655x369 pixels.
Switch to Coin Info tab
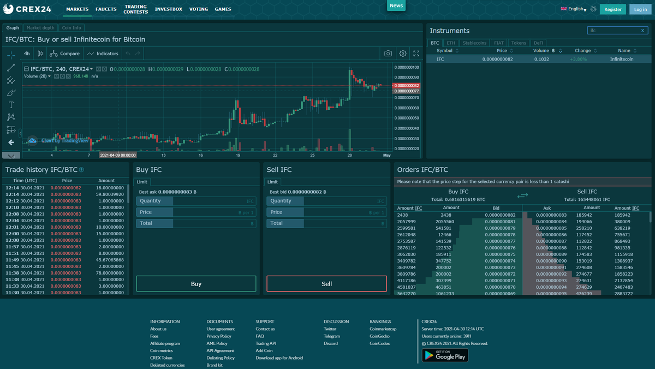tap(72, 28)
